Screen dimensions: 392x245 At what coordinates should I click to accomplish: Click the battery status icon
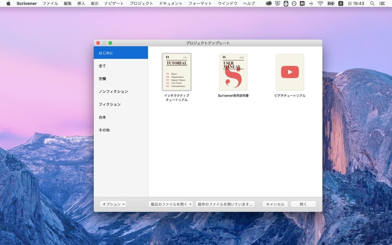pos(331,3)
